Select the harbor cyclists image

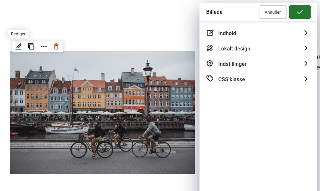pos(102,113)
